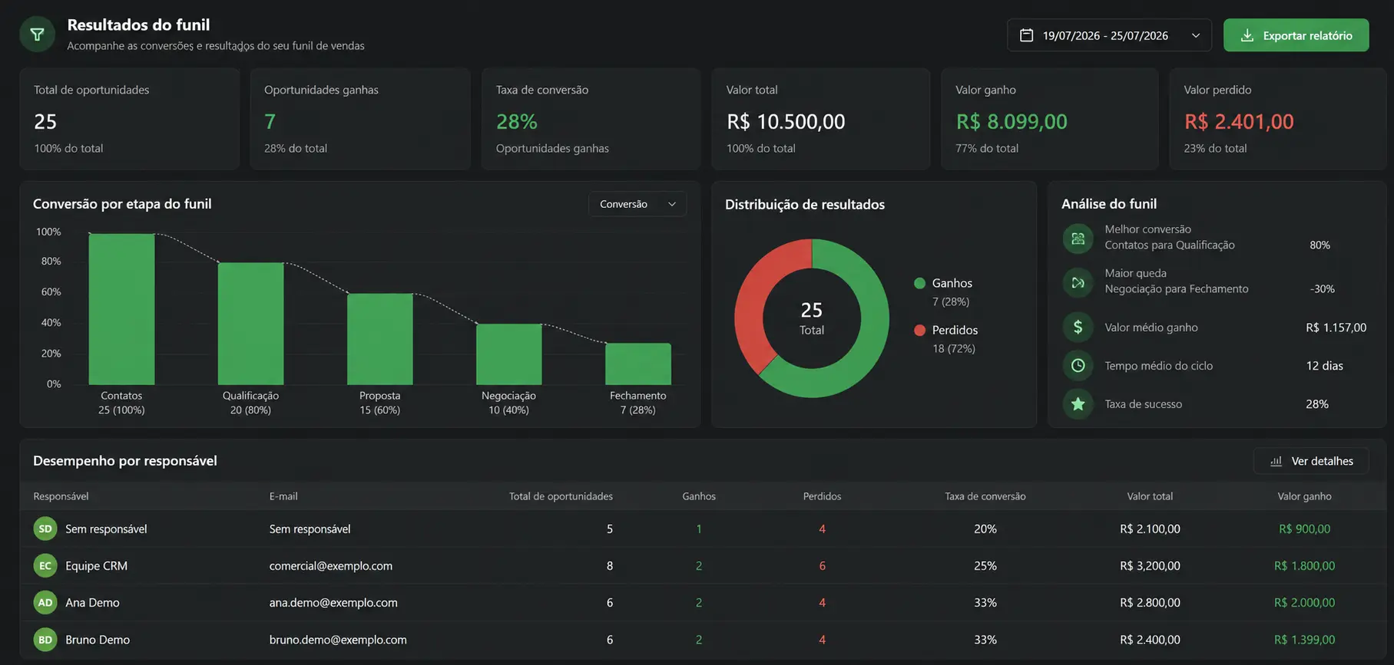Viewport: 1394px width, 665px height.
Task: Click the comercial@exemplo.com email cell
Action: pos(331,565)
